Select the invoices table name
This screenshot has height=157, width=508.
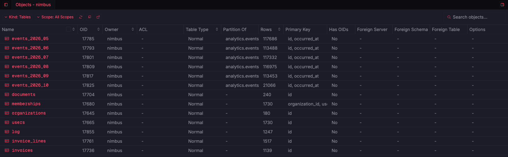click(22, 150)
